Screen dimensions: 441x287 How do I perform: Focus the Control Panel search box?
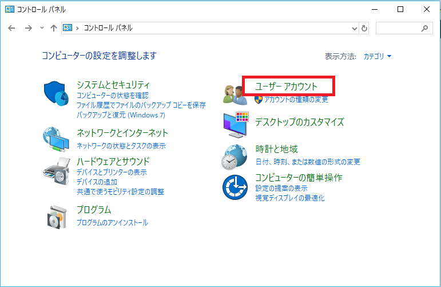tap(404, 28)
